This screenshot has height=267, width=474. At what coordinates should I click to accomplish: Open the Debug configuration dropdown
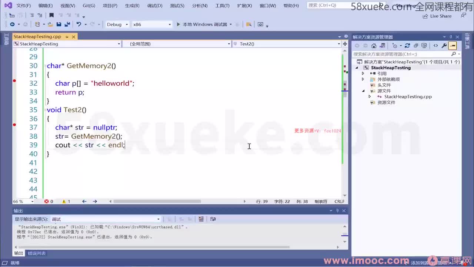click(x=117, y=24)
